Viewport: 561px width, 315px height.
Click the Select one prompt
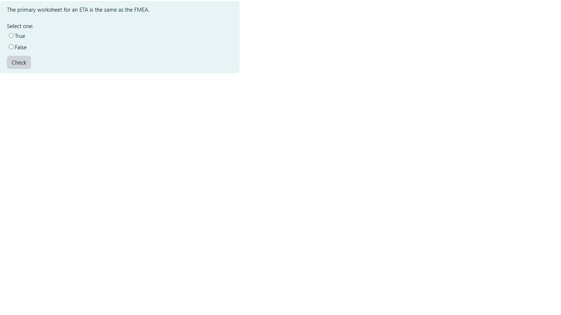pyautogui.click(x=20, y=26)
